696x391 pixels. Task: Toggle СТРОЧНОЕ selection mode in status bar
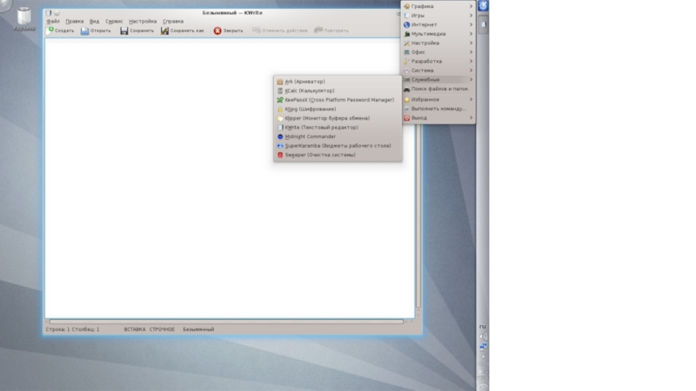162,329
